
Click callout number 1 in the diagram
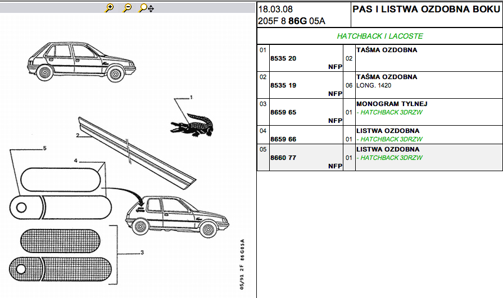point(191,98)
